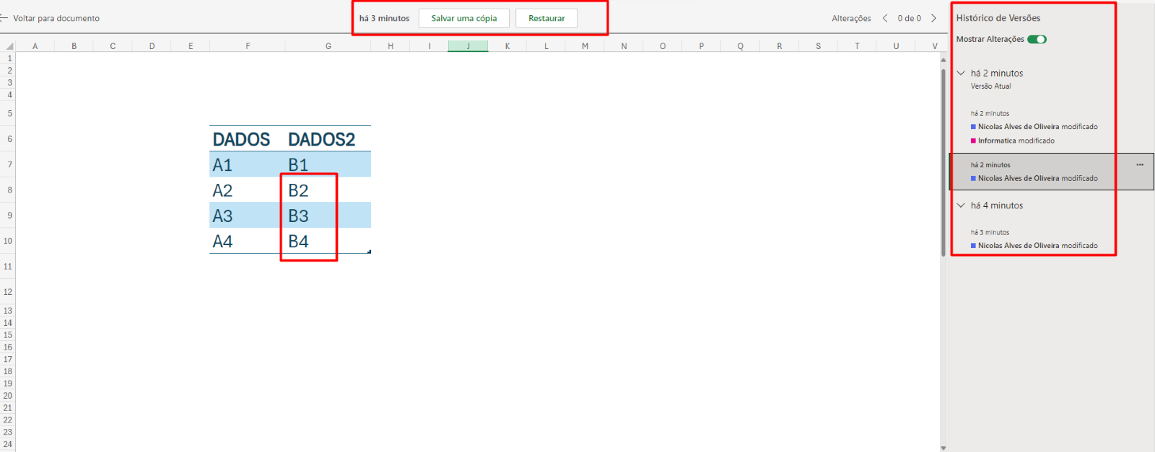
Task: Open more options ellipsis on selected version
Action: pos(1140,165)
